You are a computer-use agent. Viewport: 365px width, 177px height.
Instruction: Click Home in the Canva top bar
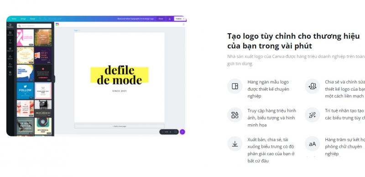14,19
